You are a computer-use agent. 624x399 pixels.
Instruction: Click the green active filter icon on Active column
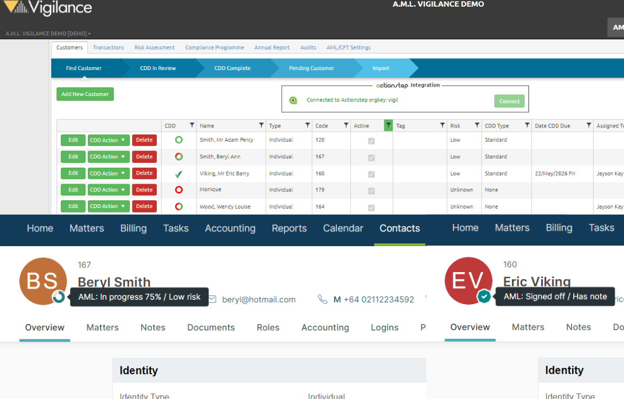pos(387,125)
